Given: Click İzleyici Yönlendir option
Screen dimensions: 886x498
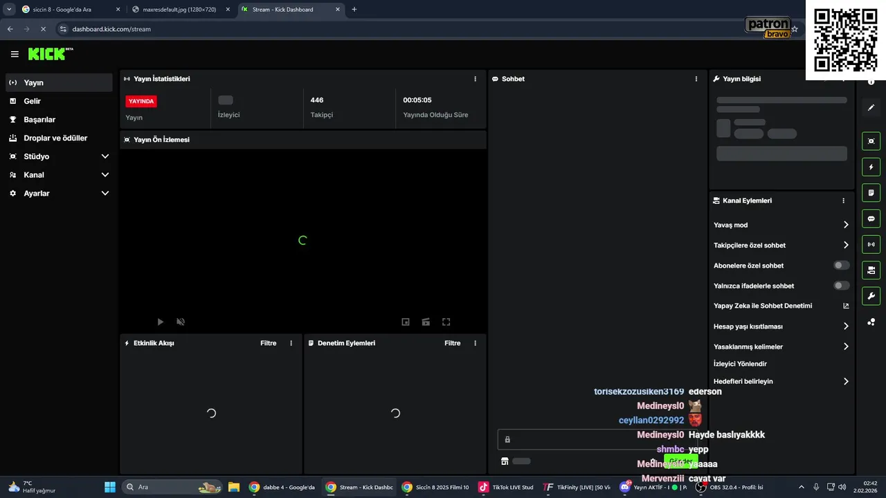Looking at the screenshot, I should pos(740,364).
